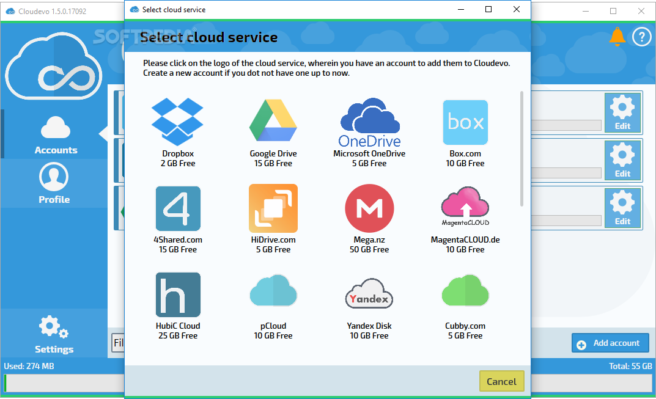The height and width of the screenshot is (399, 656).
Task: Click the 'pCloud' name label
Action: [273, 326]
